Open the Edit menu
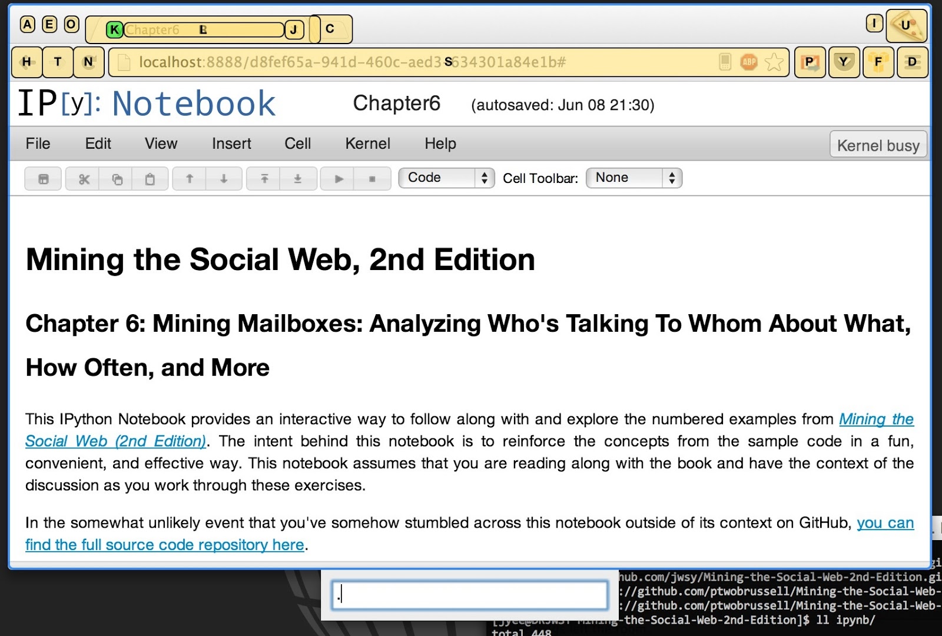942x636 pixels. point(98,144)
